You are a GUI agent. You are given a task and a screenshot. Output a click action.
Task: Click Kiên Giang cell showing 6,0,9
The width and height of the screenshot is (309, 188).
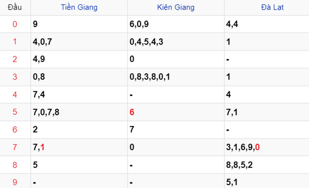(x=176, y=24)
